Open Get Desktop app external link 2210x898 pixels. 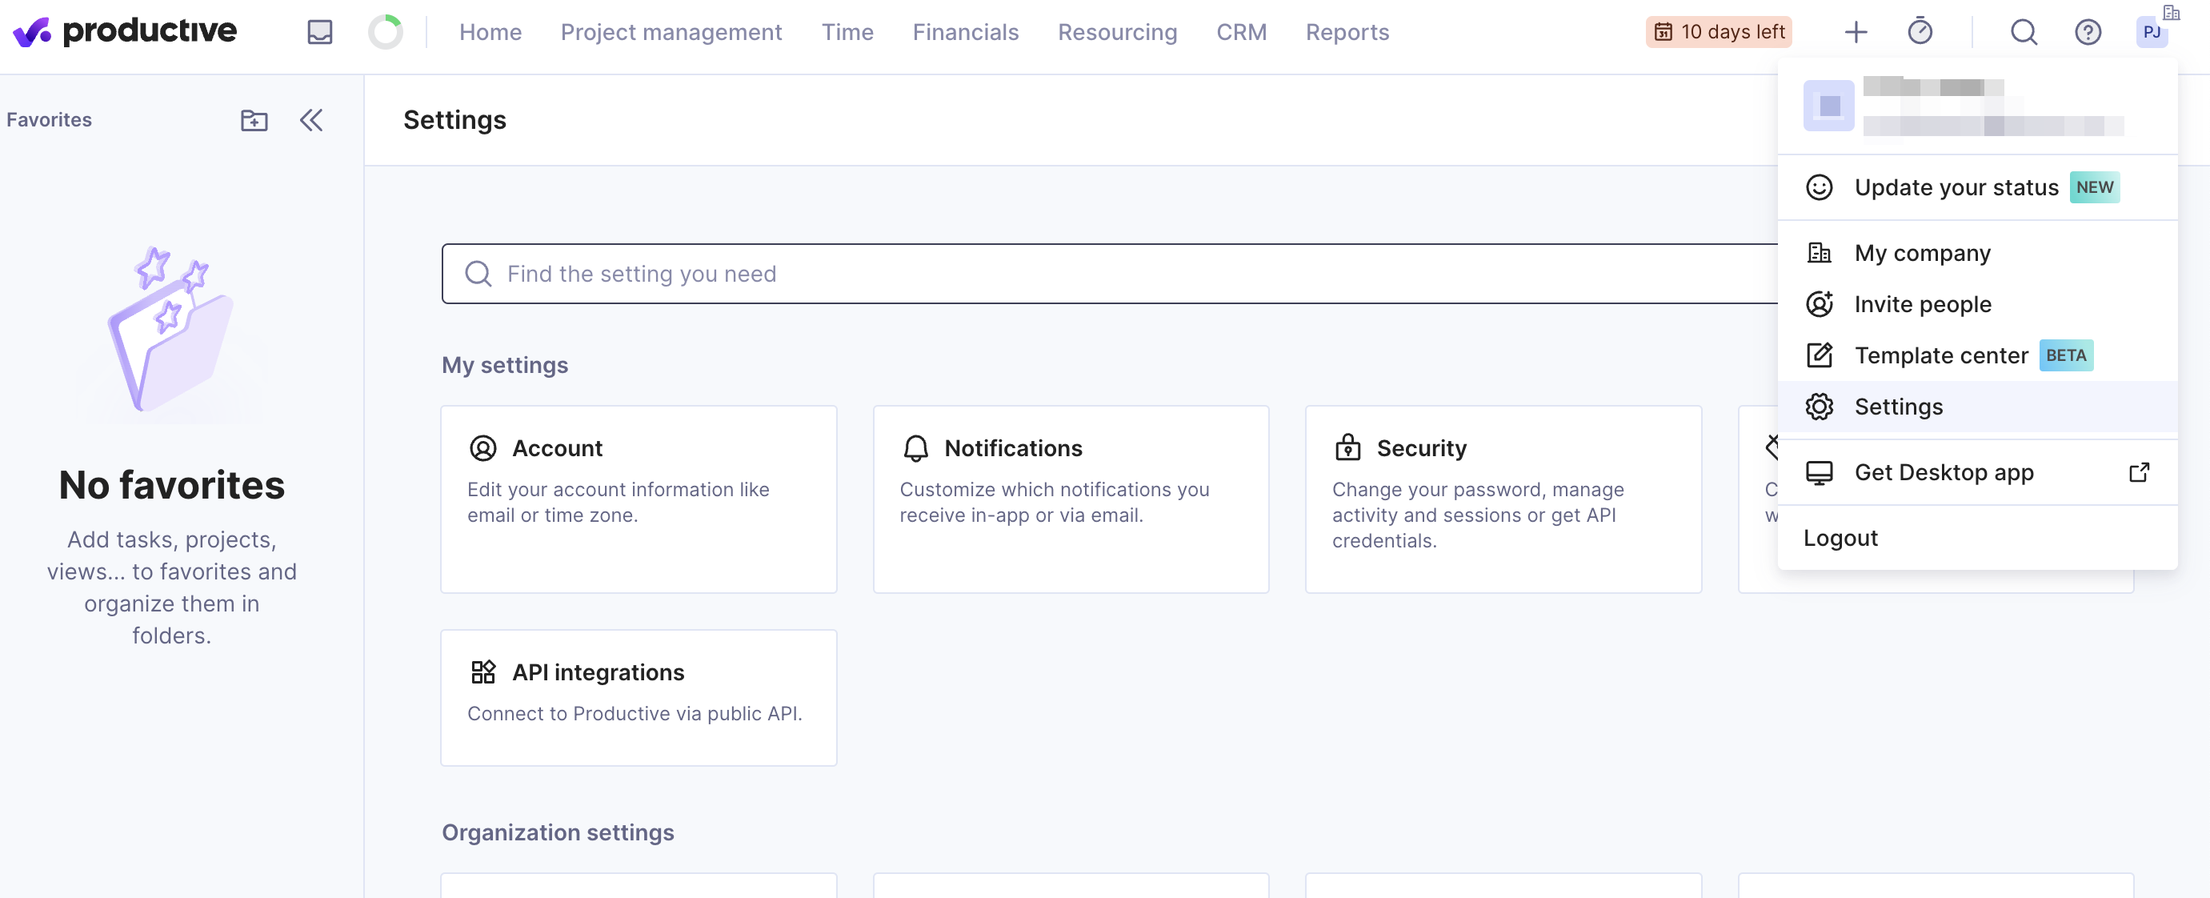click(1944, 472)
